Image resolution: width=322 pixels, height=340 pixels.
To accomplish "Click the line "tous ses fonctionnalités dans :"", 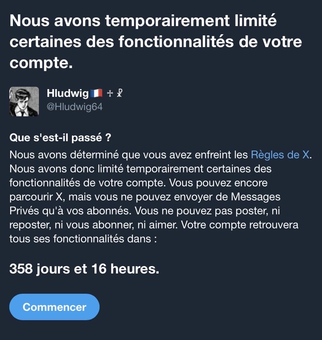I will tap(83, 239).
